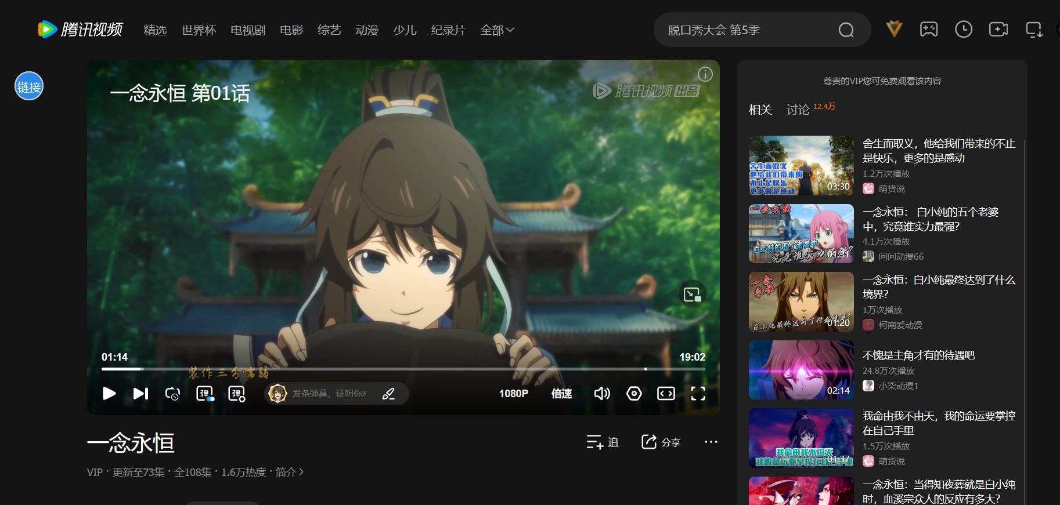Toggle widescreen theater mode
This screenshot has height=505, width=1060.
pyautogui.click(x=666, y=394)
